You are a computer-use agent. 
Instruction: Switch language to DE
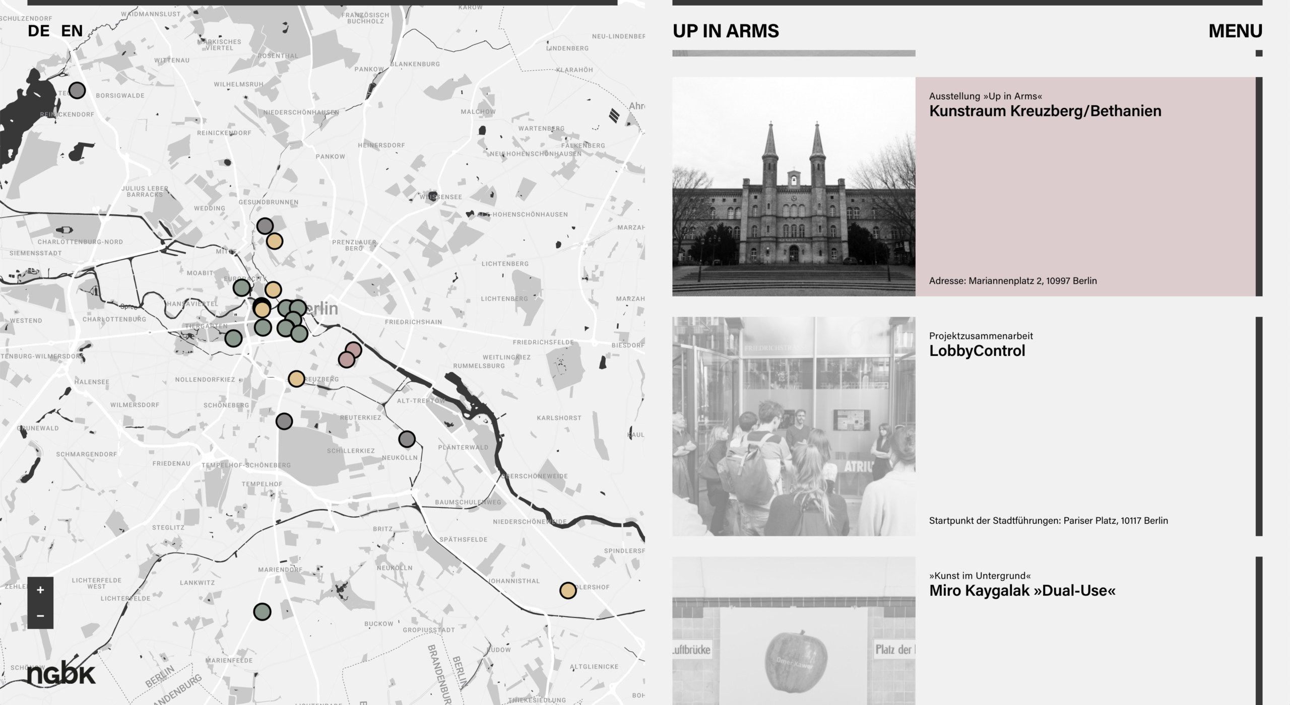tap(39, 31)
